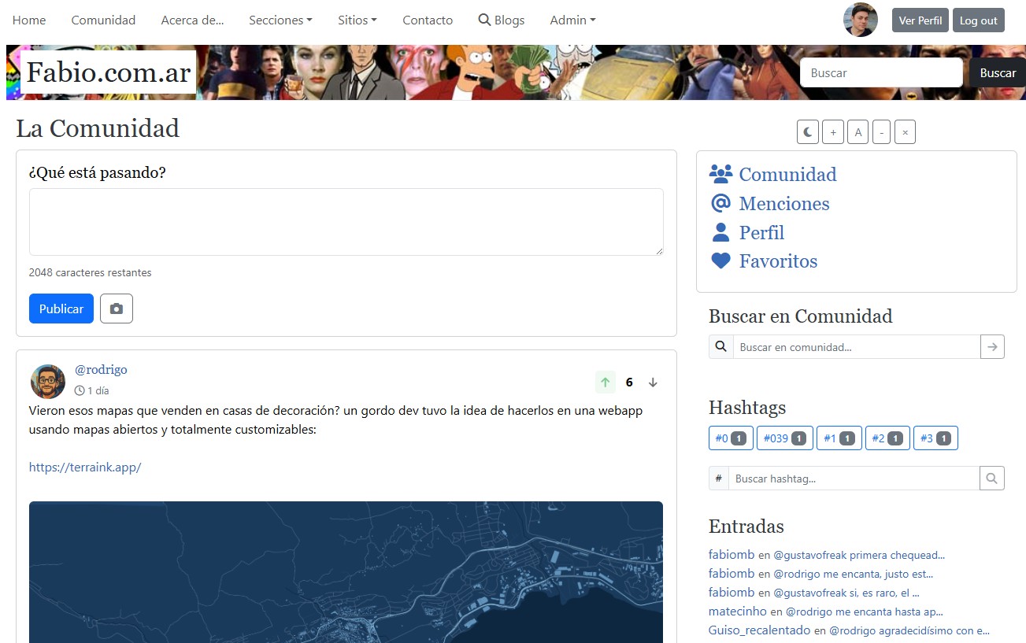Decrease font size with the minus button
1026x643 pixels.
pyautogui.click(x=882, y=133)
